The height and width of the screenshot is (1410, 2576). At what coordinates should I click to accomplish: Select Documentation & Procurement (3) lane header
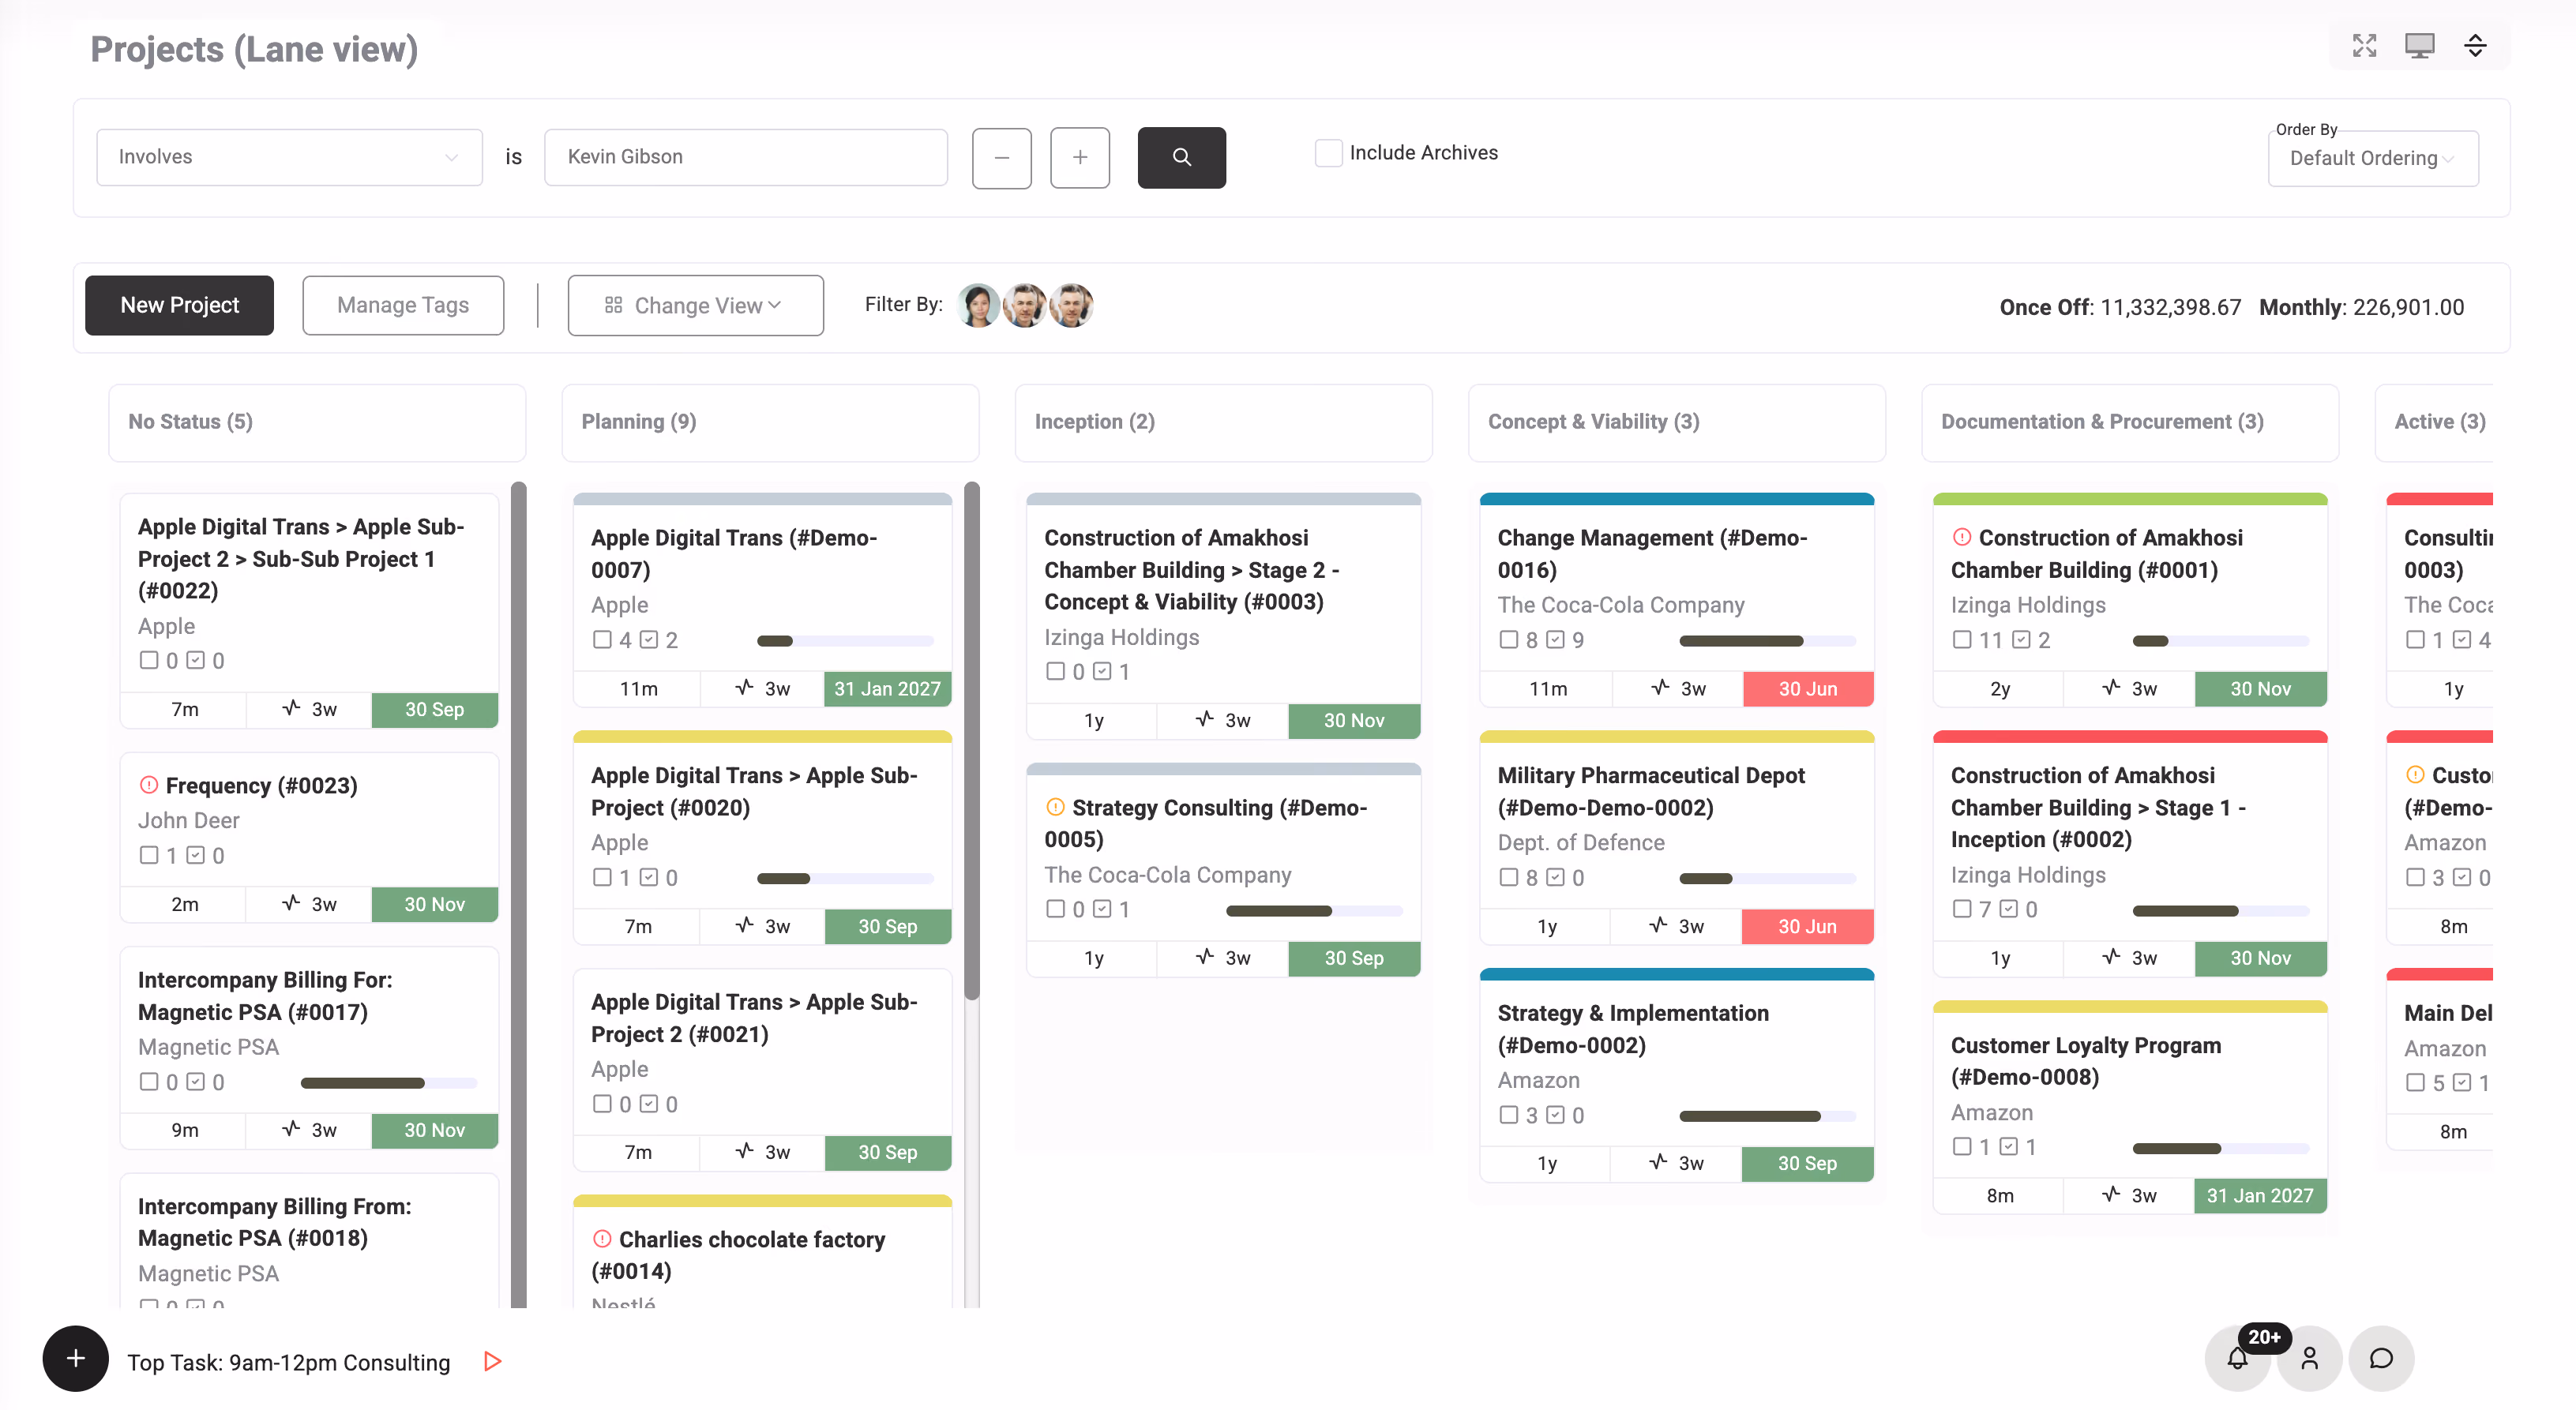(x=2130, y=422)
